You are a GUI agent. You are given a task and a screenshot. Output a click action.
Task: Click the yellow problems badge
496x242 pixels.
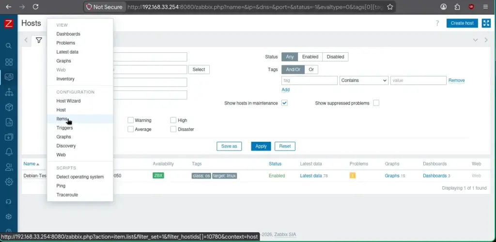pos(353,176)
